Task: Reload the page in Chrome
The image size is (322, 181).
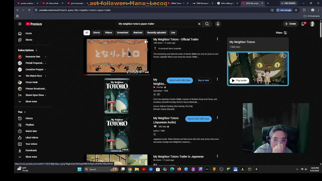Action: pos(29,10)
